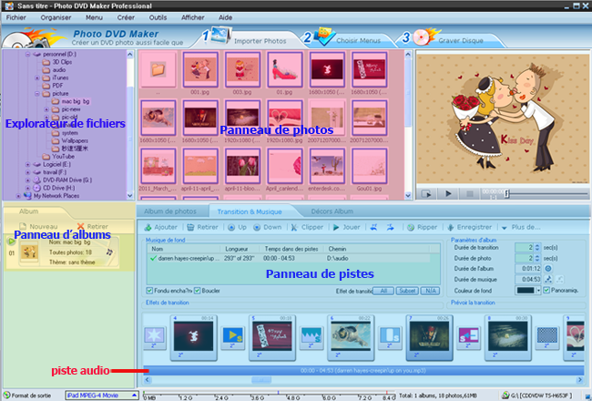
Task: Switch to the Album de photos tab
Action: tap(170, 211)
